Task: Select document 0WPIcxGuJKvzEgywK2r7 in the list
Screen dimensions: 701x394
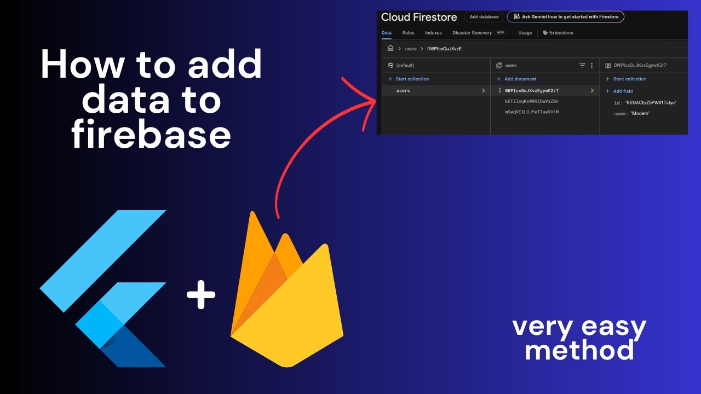Action: (531, 90)
